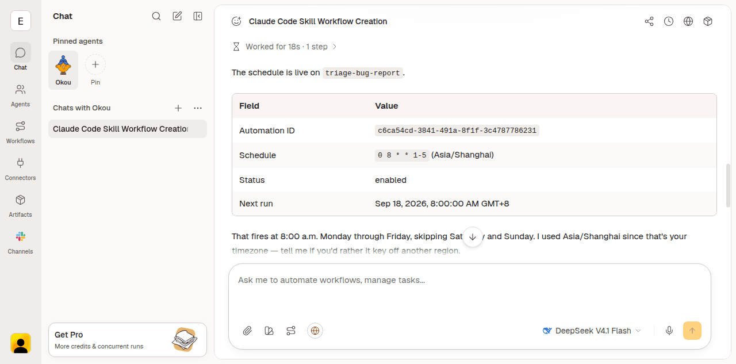Expand the Worked for 18s step details
Screen dimensions: 736x364
point(292,47)
